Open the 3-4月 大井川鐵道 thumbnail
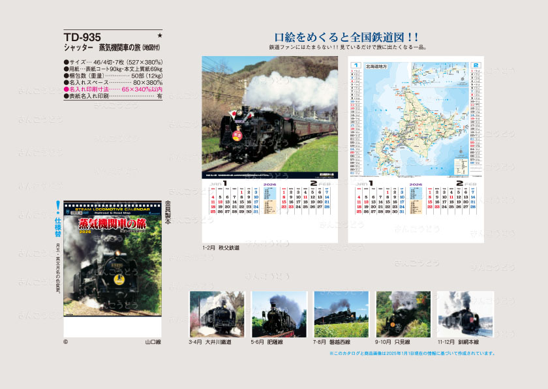This screenshot has height=389, width=548. click(x=217, y=314)
